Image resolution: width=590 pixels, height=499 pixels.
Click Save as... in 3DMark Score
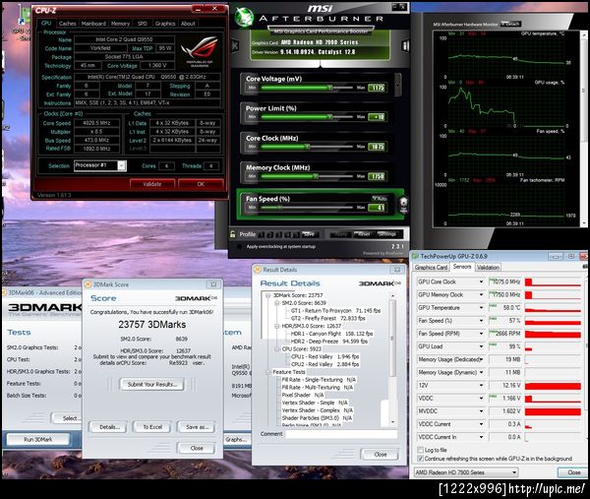click(197, 427)
